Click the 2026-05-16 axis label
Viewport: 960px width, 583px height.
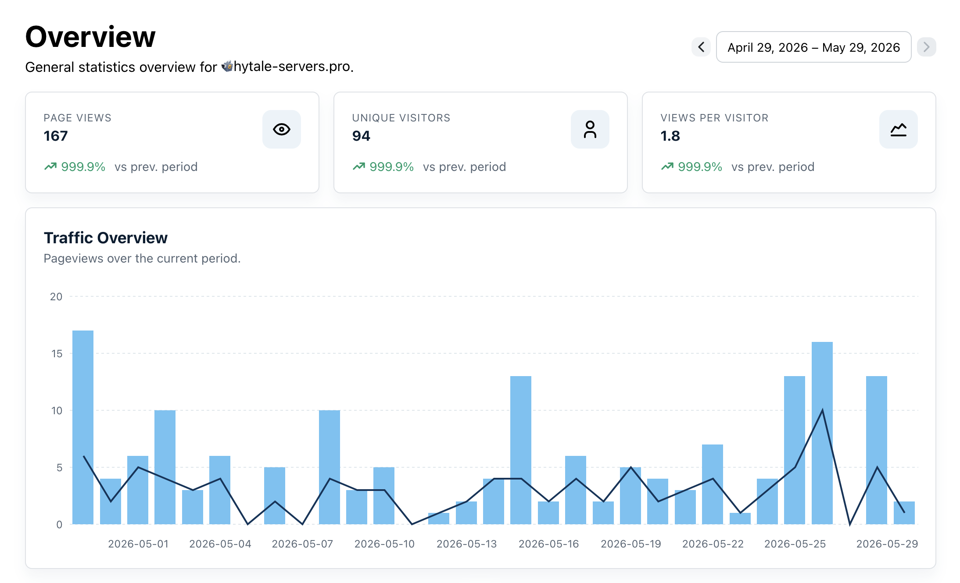pyautogui.click(x=548, y=544)
